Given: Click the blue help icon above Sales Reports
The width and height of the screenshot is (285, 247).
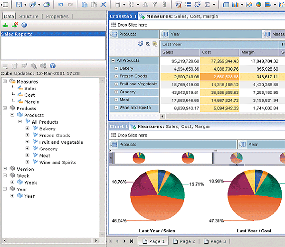Looking at the screenshot, I should (x=24, y=25).
